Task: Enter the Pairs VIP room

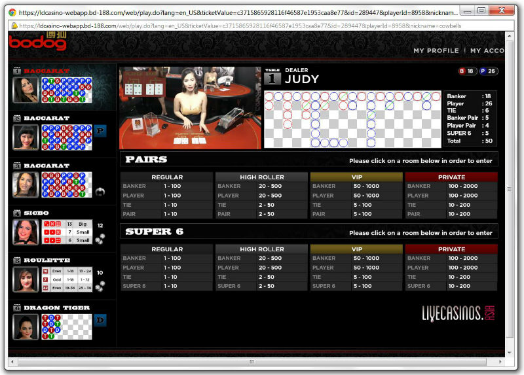Action: [x=356, y=195]
